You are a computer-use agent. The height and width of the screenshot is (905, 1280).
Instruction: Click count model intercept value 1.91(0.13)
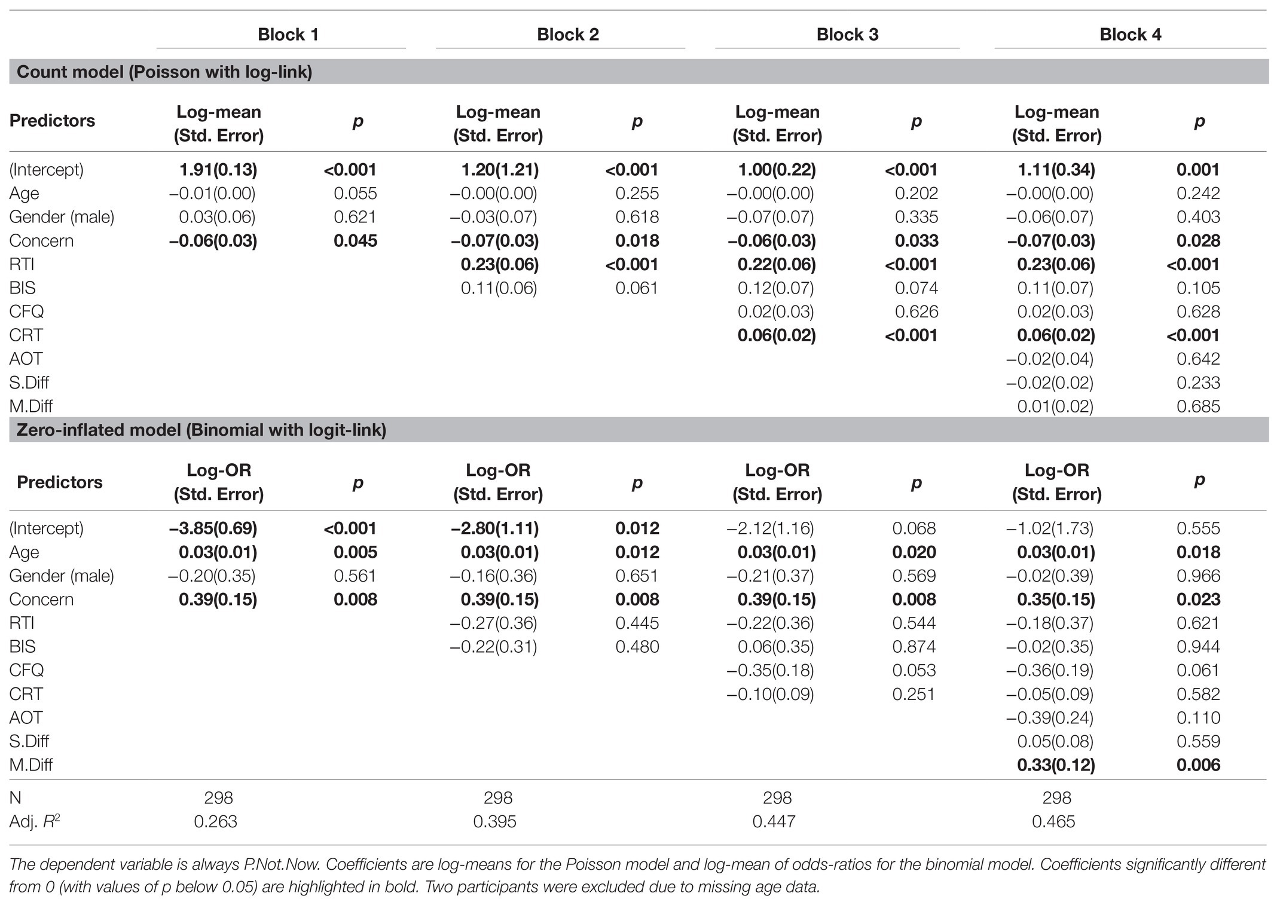(x=218, y=170)
